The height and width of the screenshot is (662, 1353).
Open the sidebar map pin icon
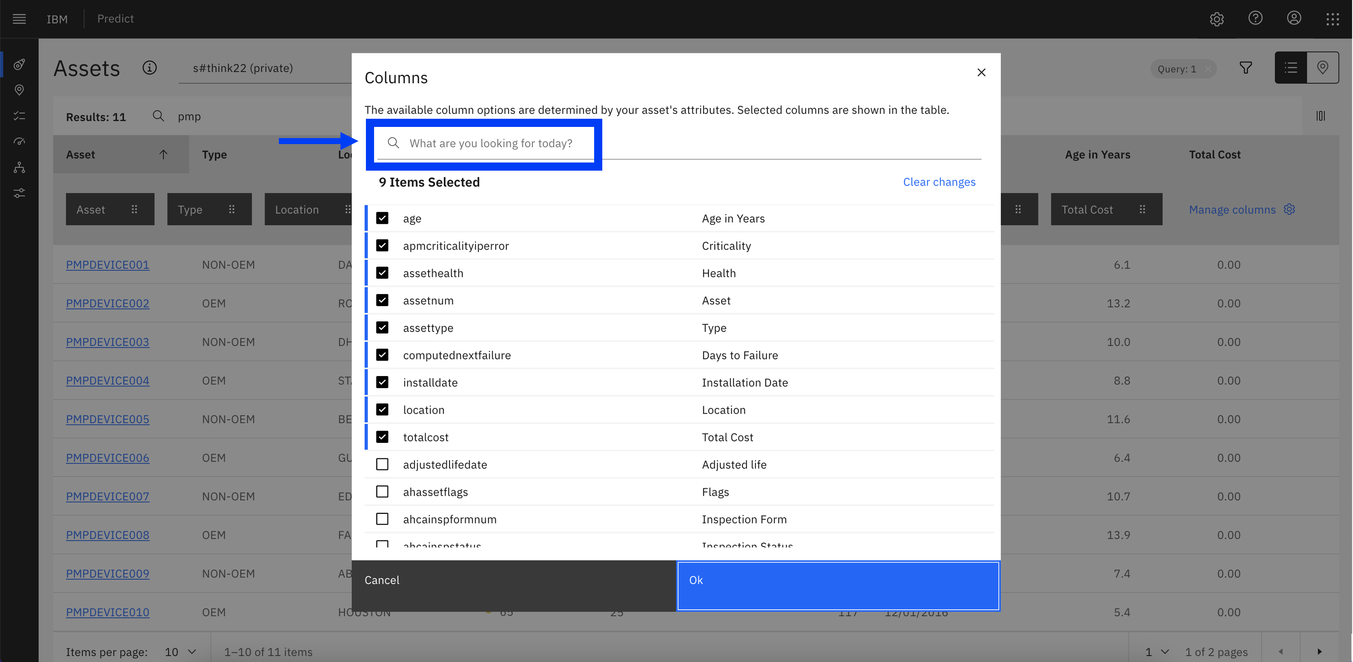19,90
